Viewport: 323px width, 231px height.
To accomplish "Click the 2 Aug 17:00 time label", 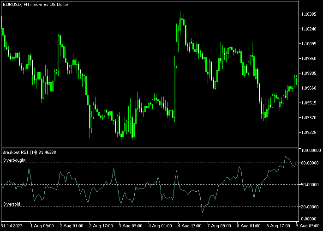I will coord(101,225).
